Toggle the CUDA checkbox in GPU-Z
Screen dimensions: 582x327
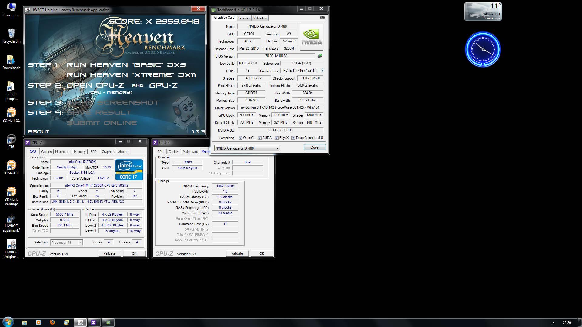(x=259, y=138)
